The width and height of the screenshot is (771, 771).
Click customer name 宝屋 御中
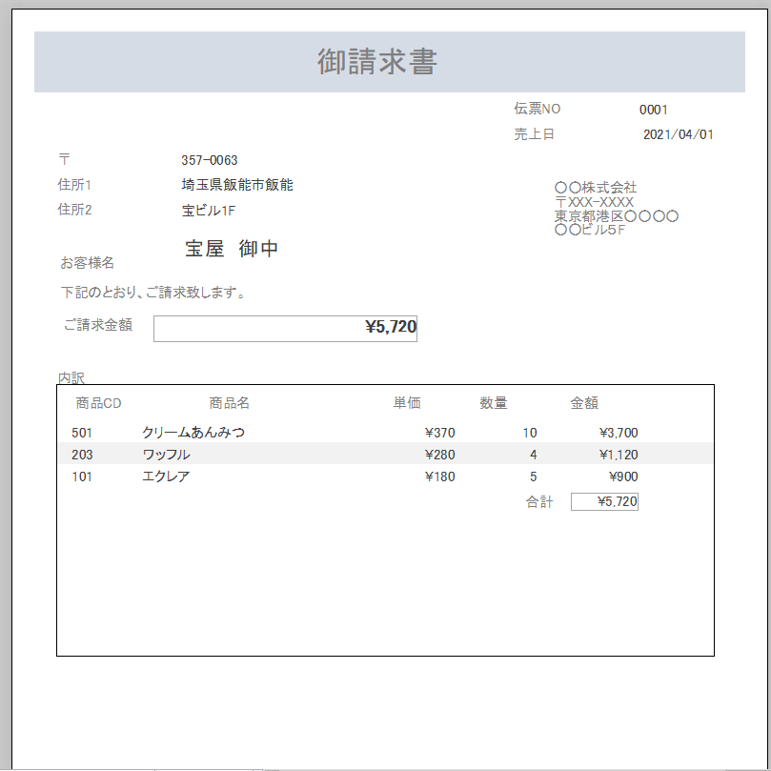232,249
